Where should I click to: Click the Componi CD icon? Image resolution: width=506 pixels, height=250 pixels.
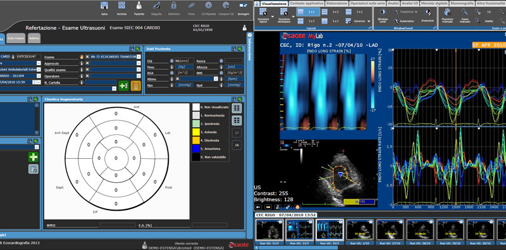click(x=226, y=6)
